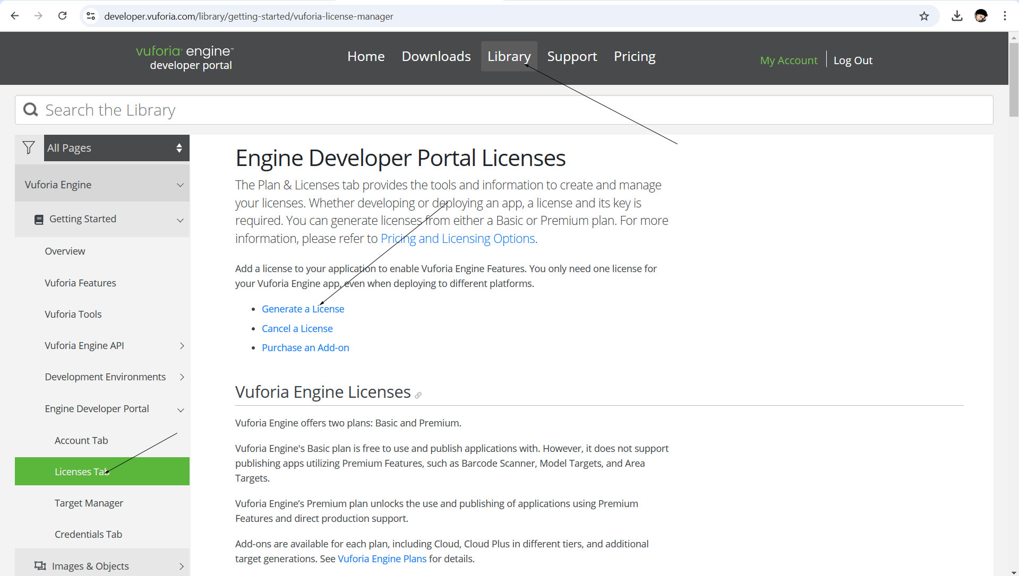Open the Chrome three-dot menu
Screen dimensions: 1019x576
[x=1005, y=16]
